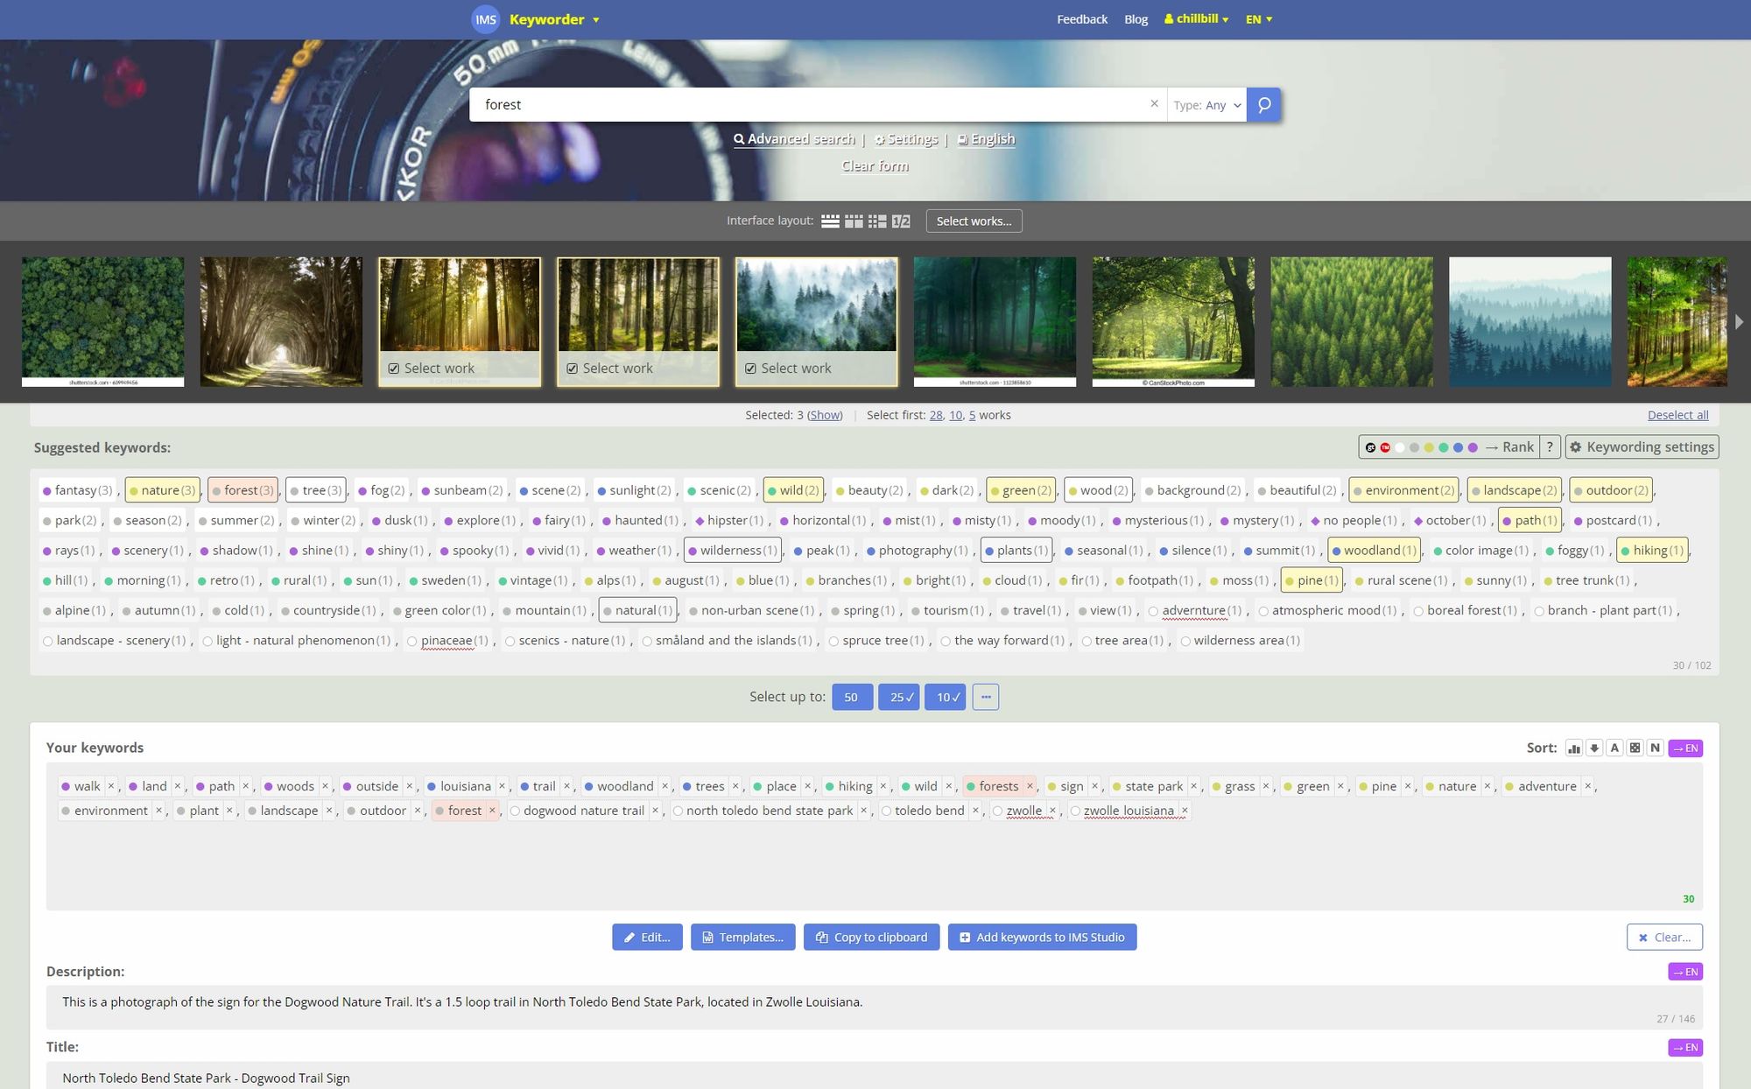
Task: Select up to 50 keywords
Action: (x=852, y=697)
